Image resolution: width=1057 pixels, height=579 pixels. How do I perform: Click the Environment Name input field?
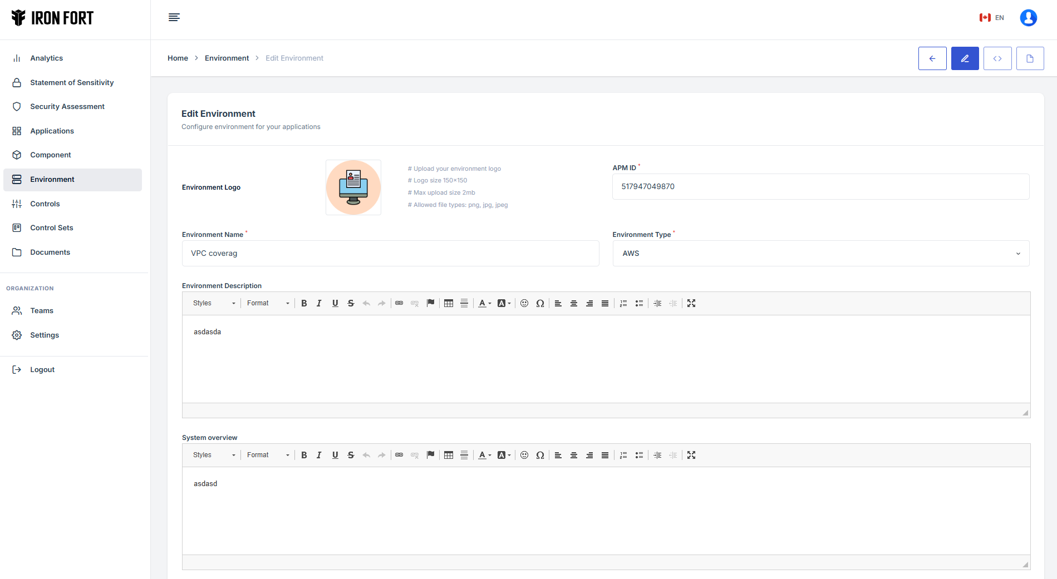(x=390, y=253)
